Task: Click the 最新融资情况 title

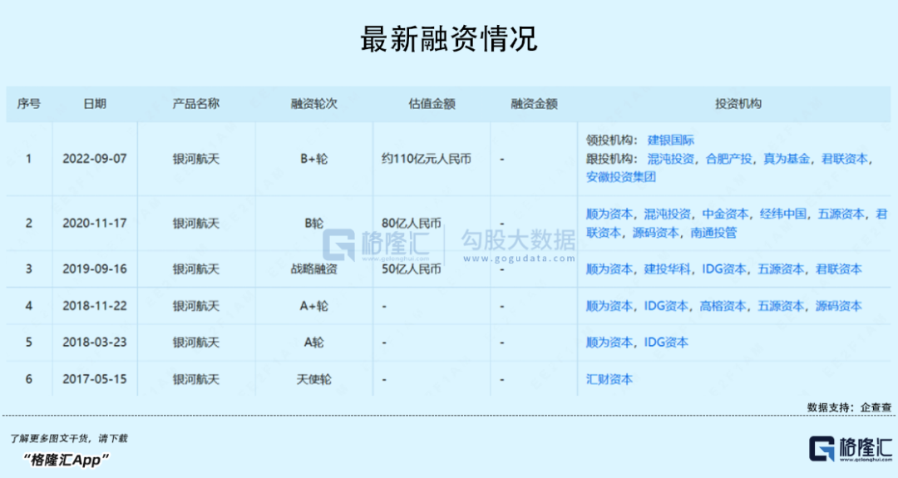Action: [449, 39]
